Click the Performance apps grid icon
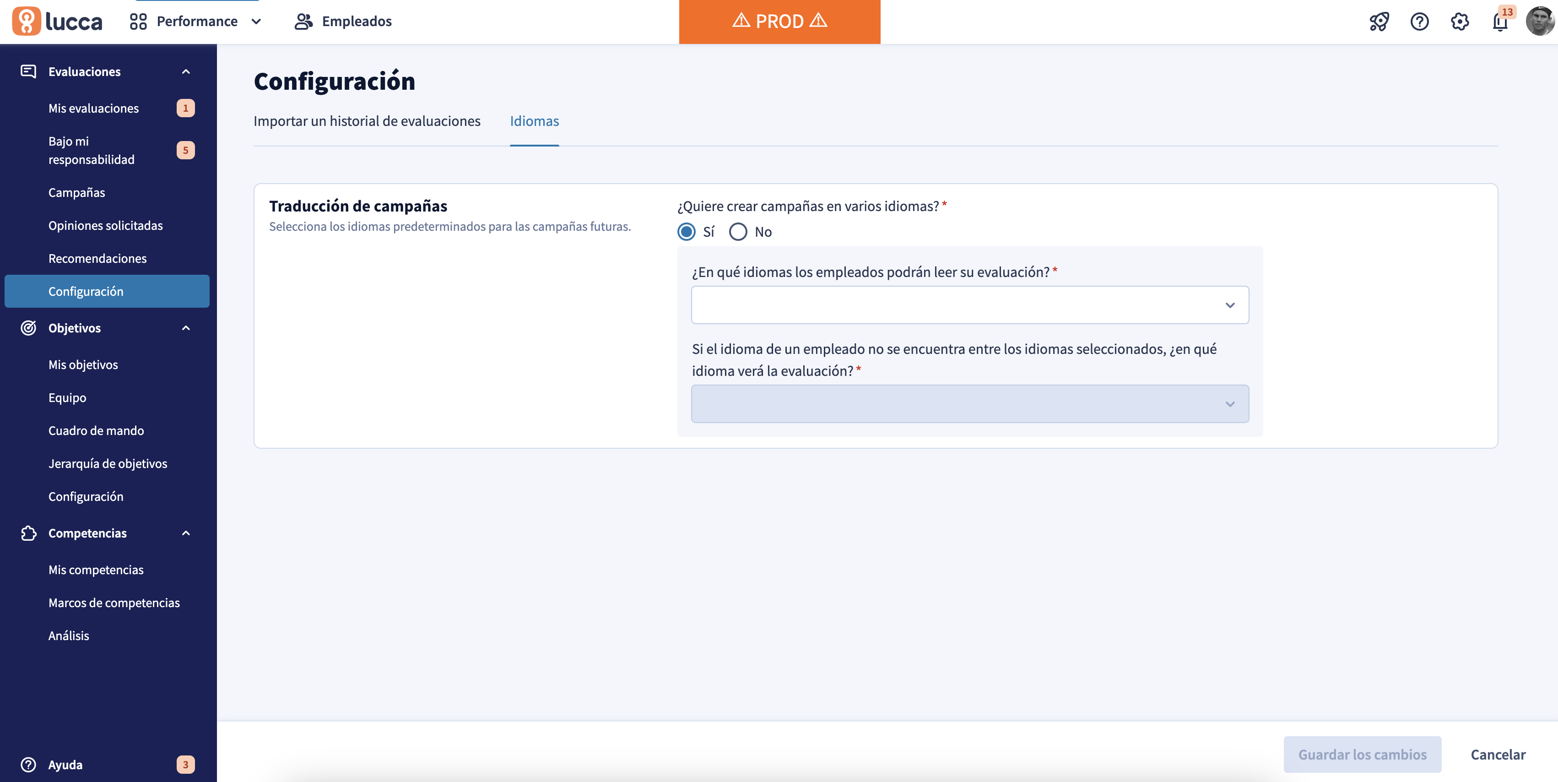Screen dimensions: 1558x782 [139, 22]
